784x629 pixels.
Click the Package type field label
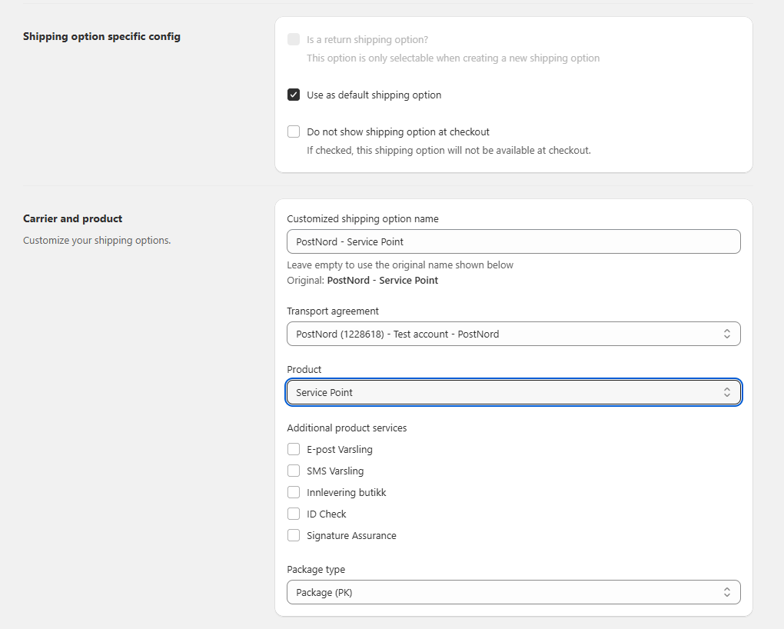click(316, 570)
